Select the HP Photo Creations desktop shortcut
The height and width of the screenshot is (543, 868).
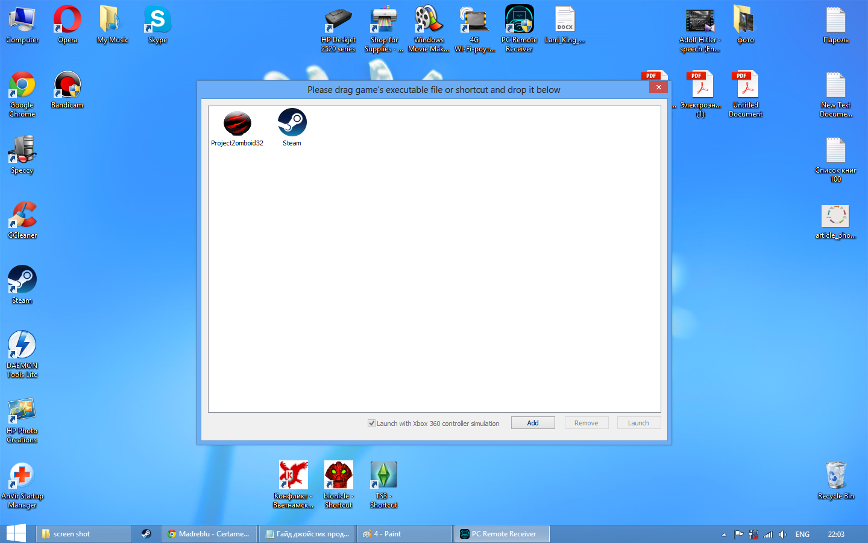pyautogui.click(x=22, y=421)
